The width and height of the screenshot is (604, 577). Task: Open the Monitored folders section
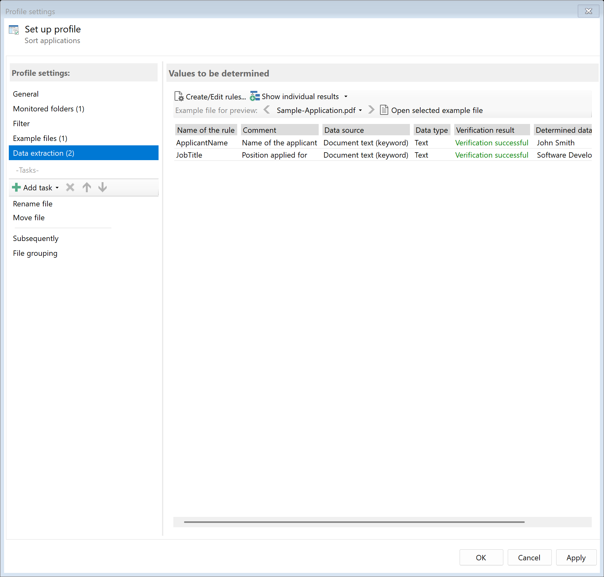coord(48,109)
